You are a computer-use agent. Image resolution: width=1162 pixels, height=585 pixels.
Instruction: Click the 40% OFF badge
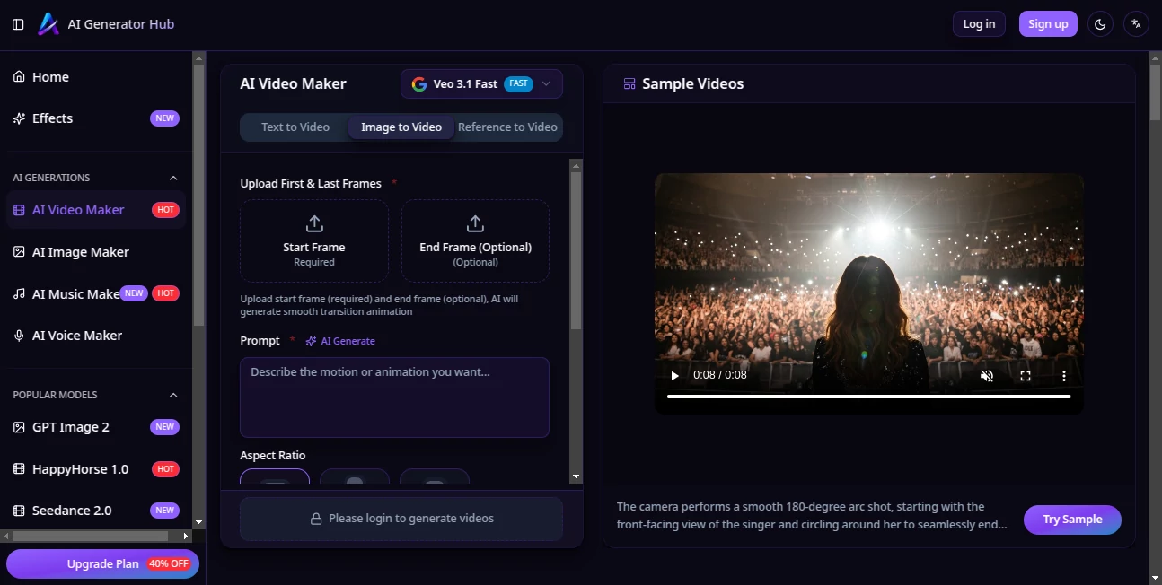click(x=169, y=564)
